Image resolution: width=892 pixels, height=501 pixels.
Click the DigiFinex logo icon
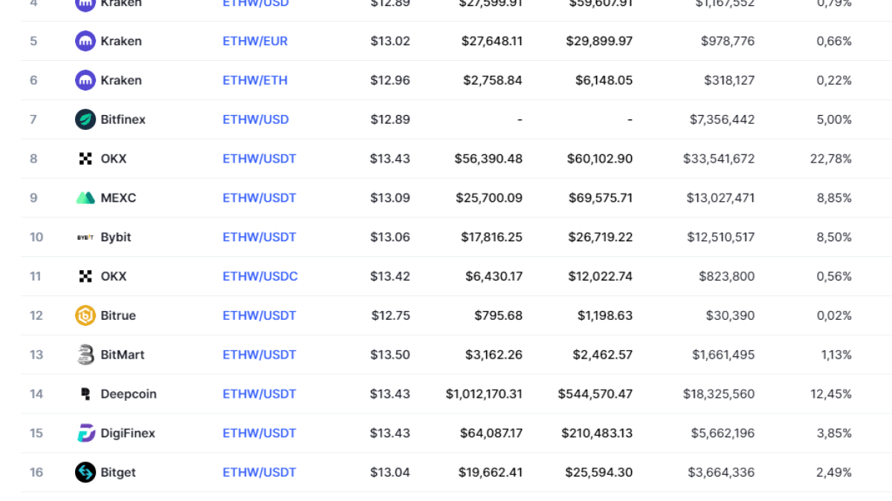pyautogui.click(x=85, y=433)
